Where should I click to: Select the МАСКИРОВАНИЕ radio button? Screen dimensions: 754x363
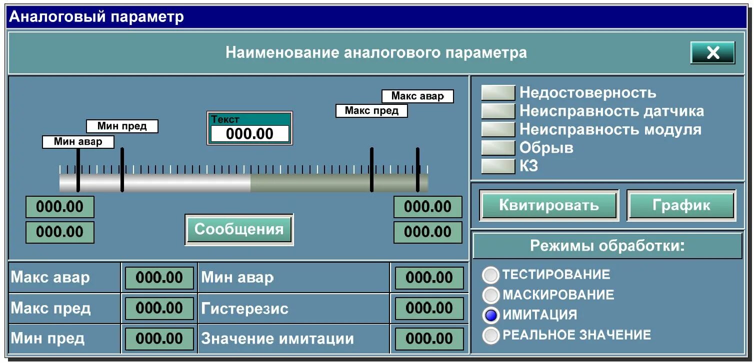pos(491,295)
